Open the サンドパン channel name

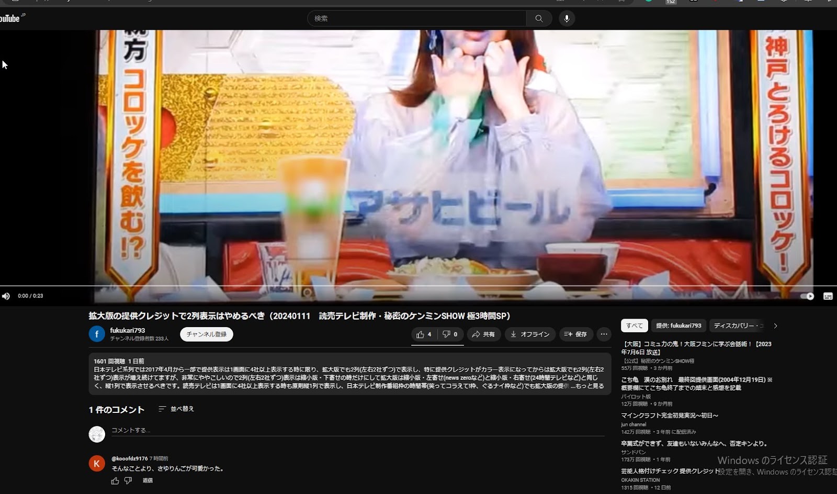tap(634, 452)
